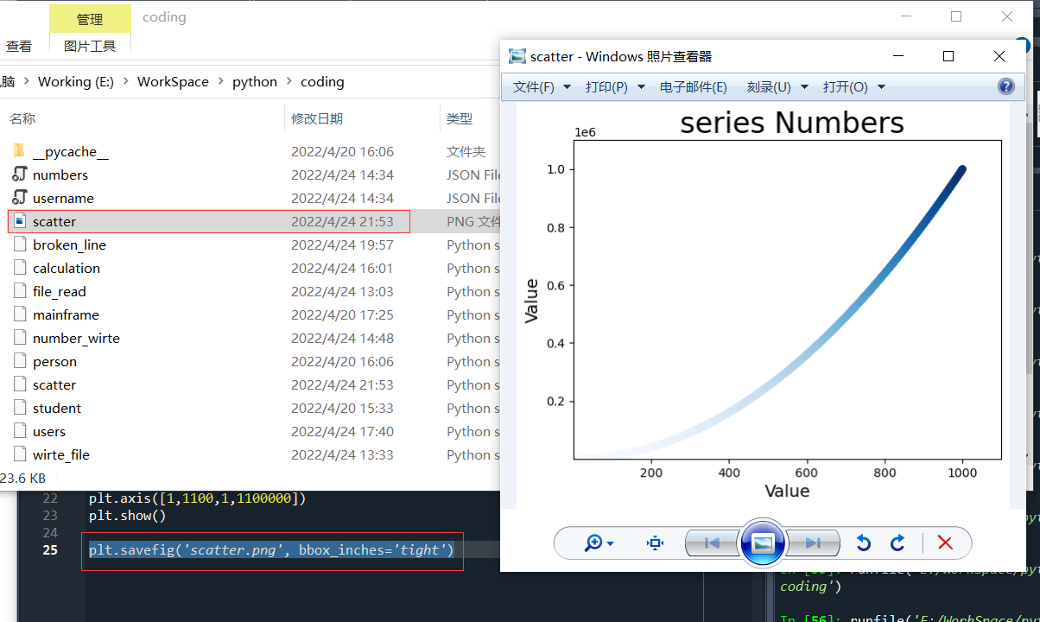The image size is (1040, 622).
Task: Open Photo Viewer help icon
Action: click(x=1005, y=86)
